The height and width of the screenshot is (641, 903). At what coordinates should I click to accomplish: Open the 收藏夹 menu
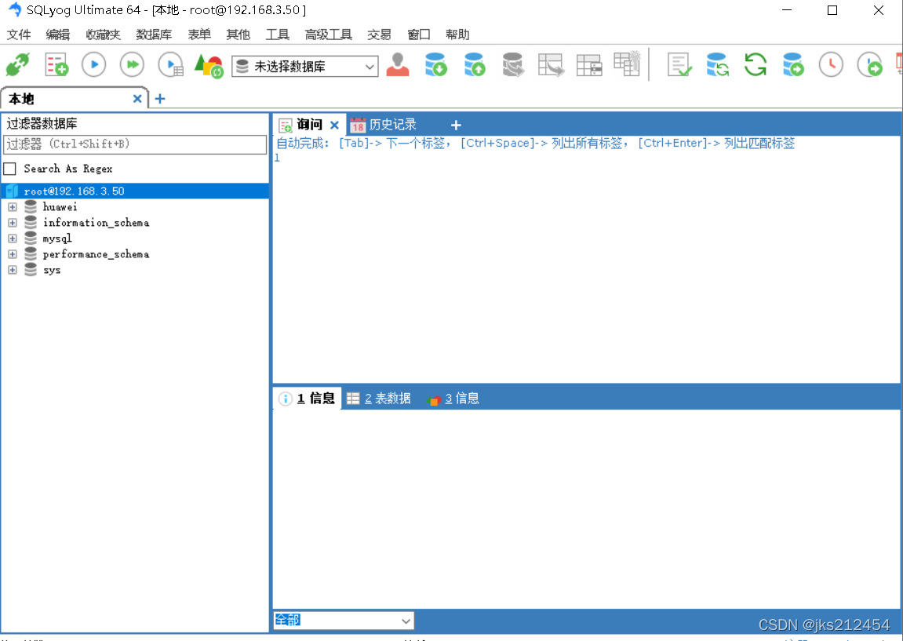point(103,35)
